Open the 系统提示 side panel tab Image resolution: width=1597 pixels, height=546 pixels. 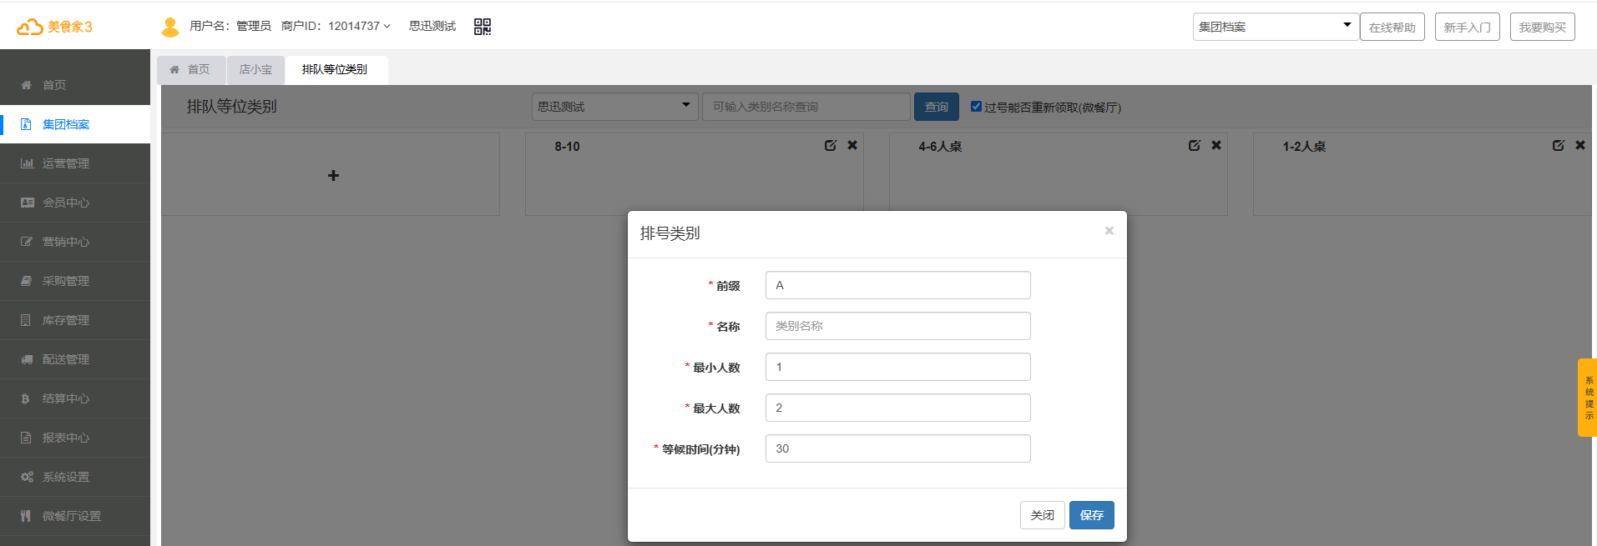pos(1587,398)
